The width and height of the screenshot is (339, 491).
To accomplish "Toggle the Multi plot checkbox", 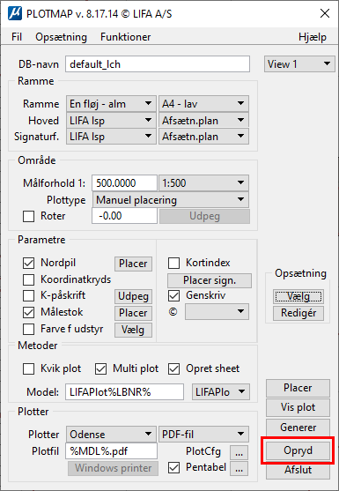I will click(x=100, y=368).
